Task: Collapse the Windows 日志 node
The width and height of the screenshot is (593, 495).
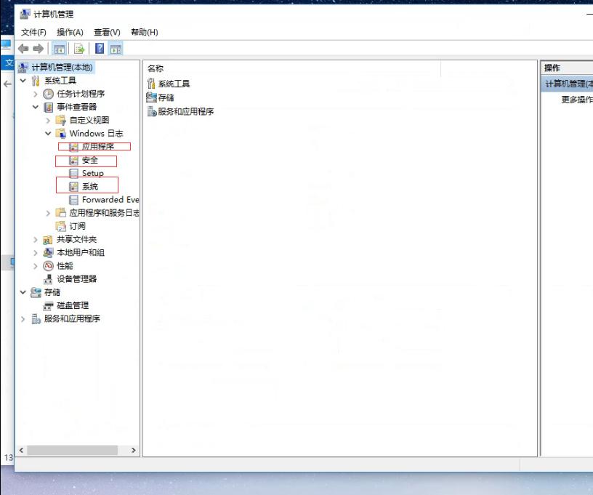Action: (48, 134)
